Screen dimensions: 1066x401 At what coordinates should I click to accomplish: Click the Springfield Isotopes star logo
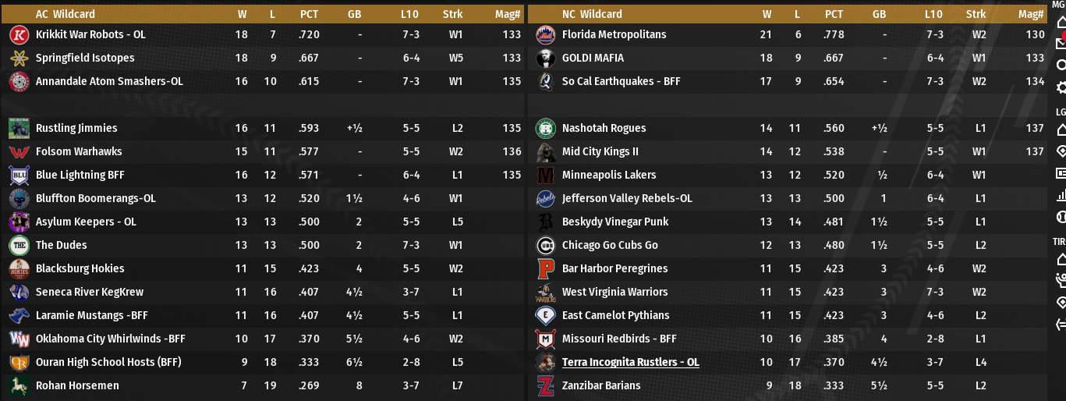pos(19,59)
